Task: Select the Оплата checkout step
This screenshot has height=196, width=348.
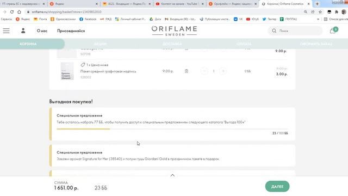Action: click(244, 44)
